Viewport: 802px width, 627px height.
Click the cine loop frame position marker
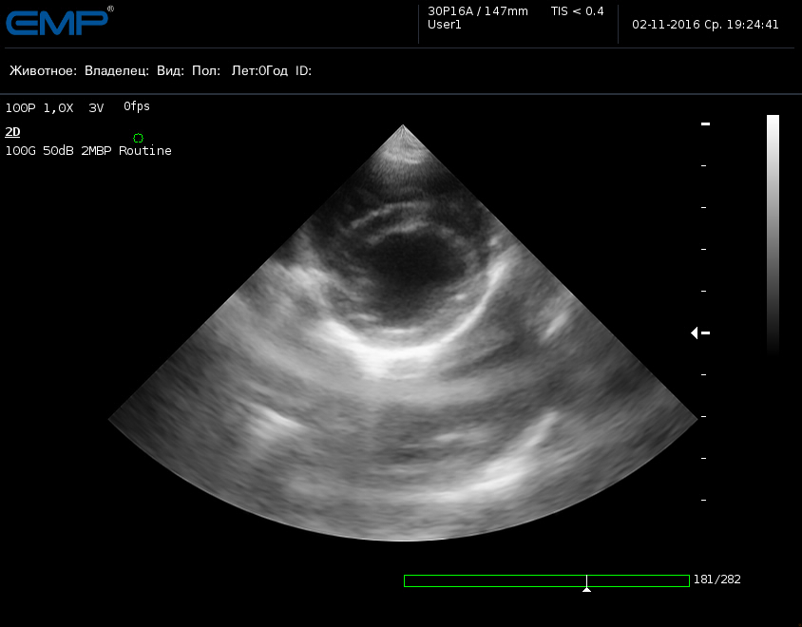[586, 583]
